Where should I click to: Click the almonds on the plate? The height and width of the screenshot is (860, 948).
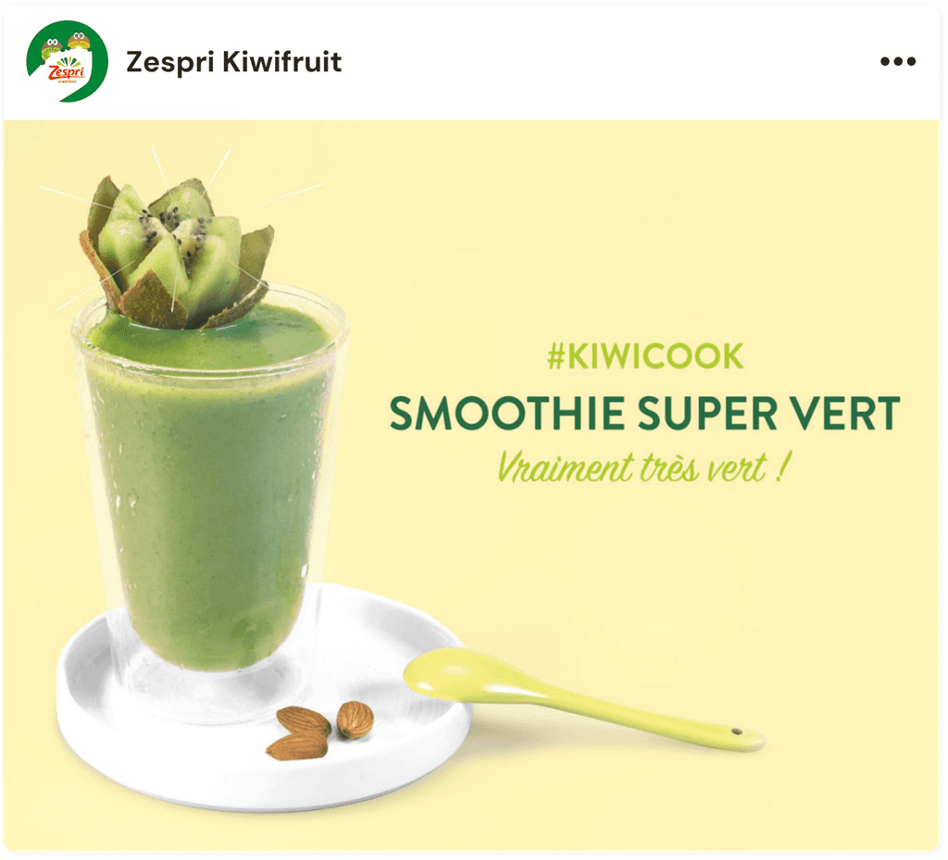pos(319,731)
